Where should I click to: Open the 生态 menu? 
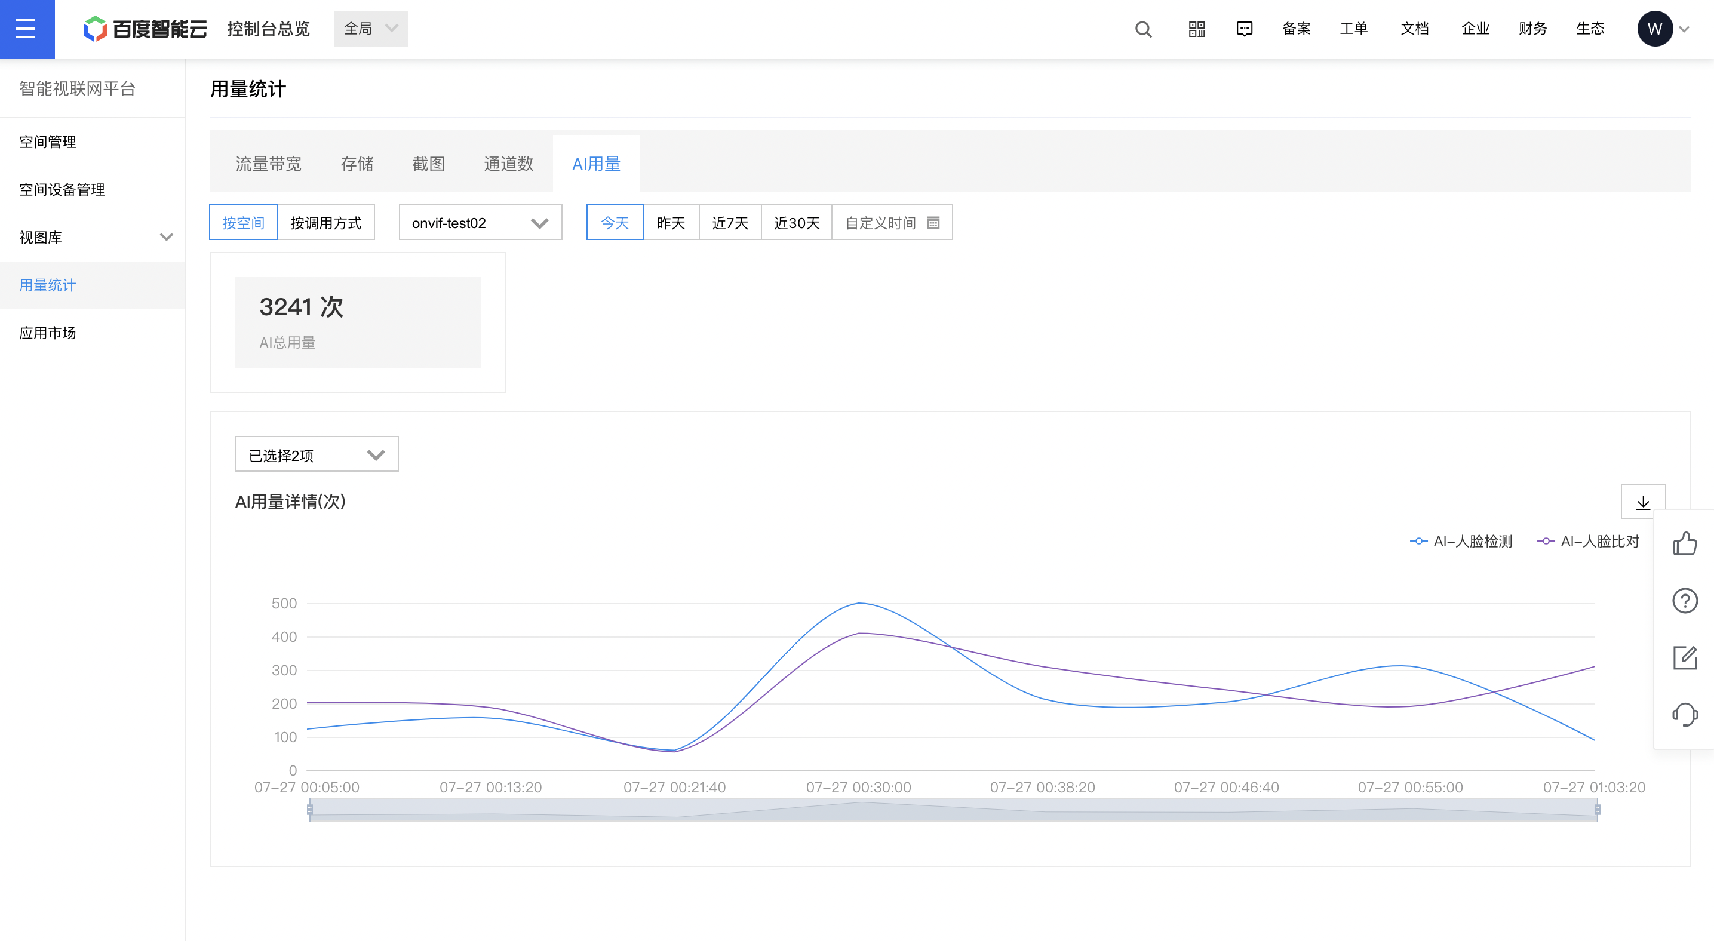(x=1590, y=29)
